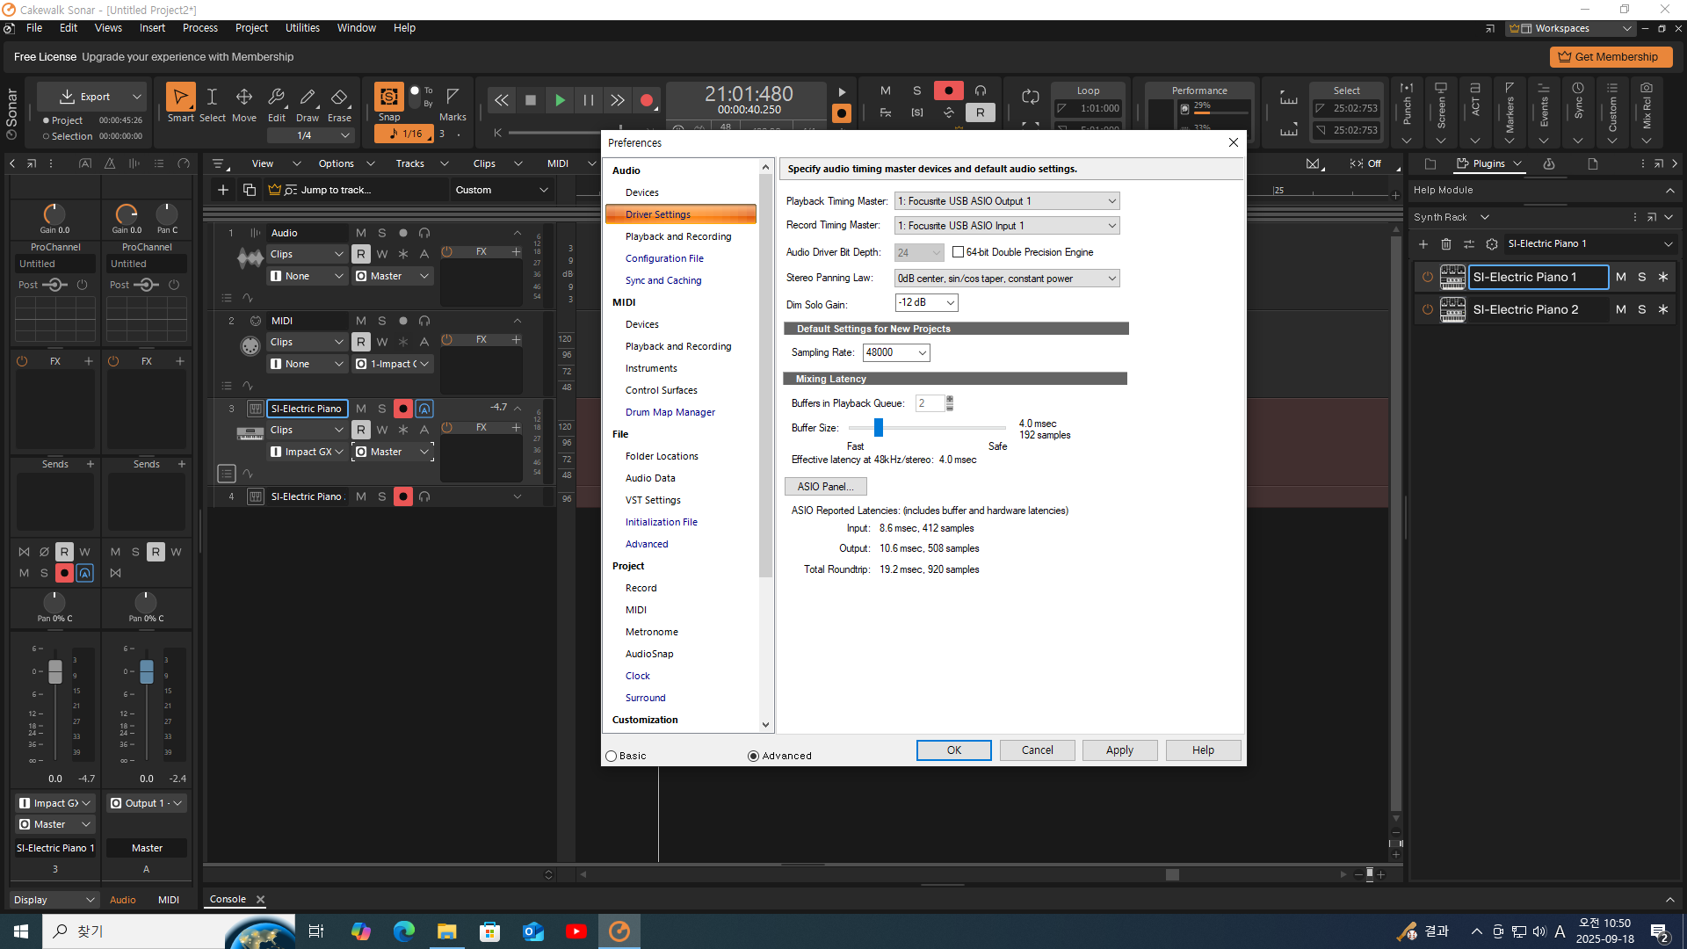
Task: Open Tracks menu in track view
Action: 409,163
